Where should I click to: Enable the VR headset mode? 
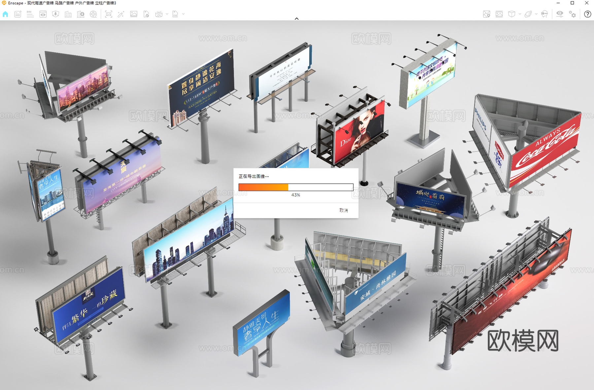pos(544,14)
